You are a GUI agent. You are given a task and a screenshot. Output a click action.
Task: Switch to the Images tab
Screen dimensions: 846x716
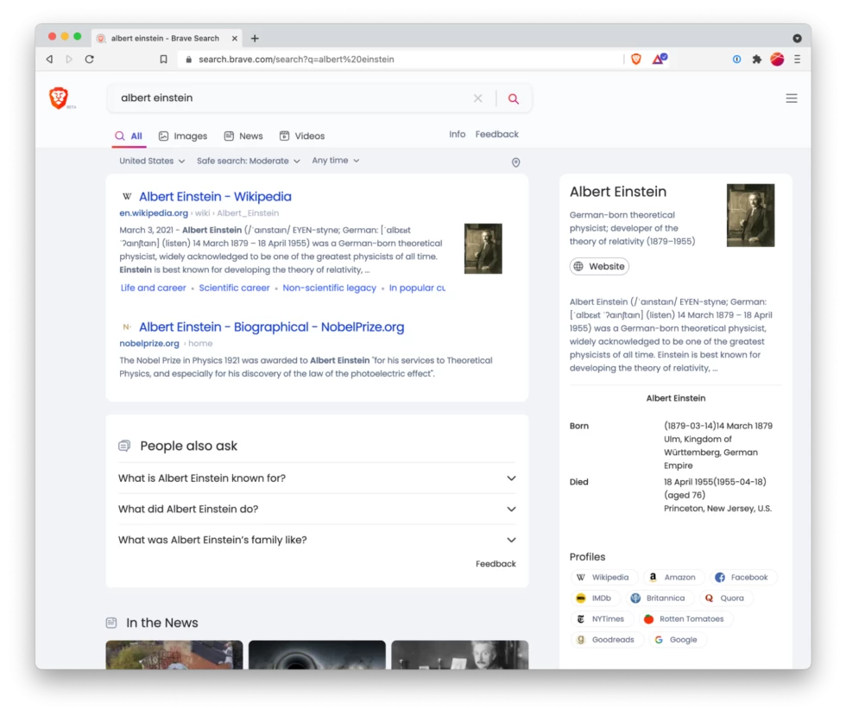182,136
